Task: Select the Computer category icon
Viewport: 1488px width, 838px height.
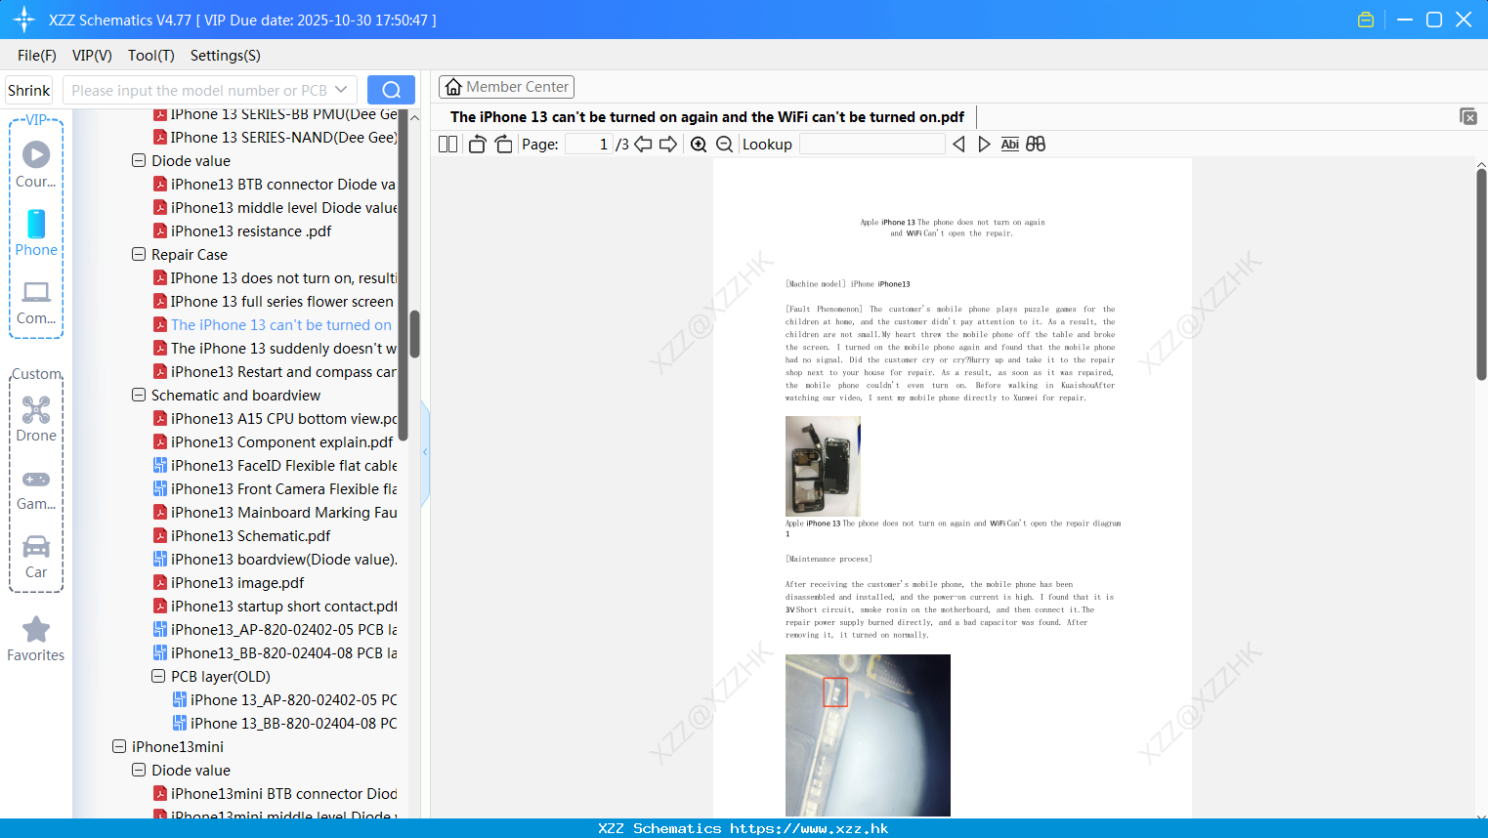Action: pos(36,302)
